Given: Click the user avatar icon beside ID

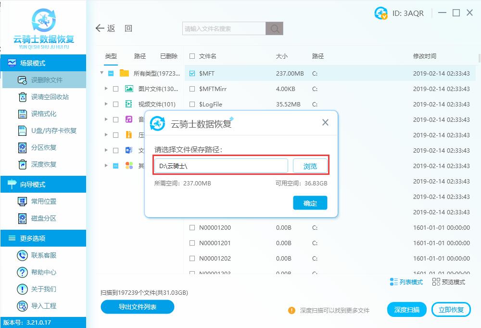Looking at the screenshot, I should [381, 13].
